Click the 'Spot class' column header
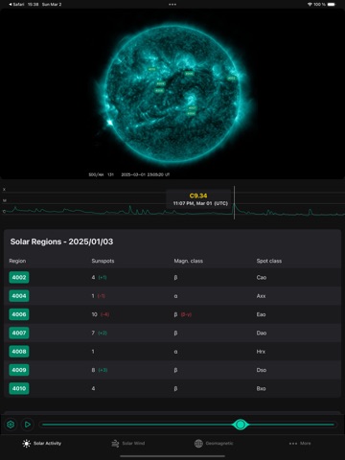This screenshot has width=345, height=460. coord(269,261)
